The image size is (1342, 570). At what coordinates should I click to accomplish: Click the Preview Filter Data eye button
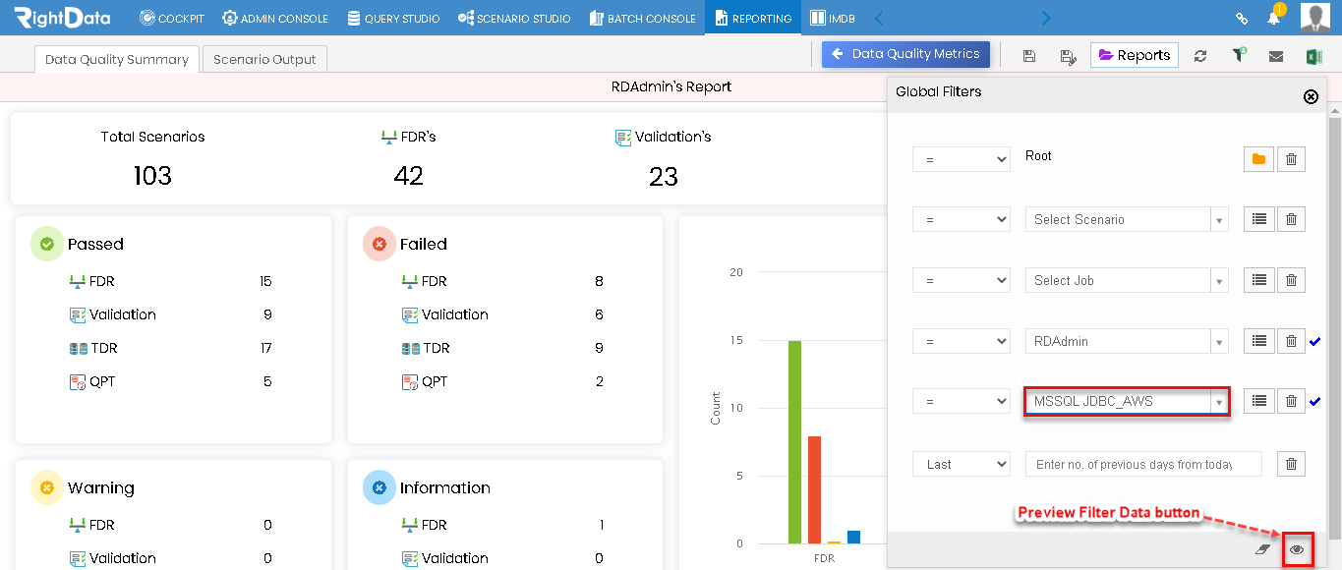tap(1297, 550)
